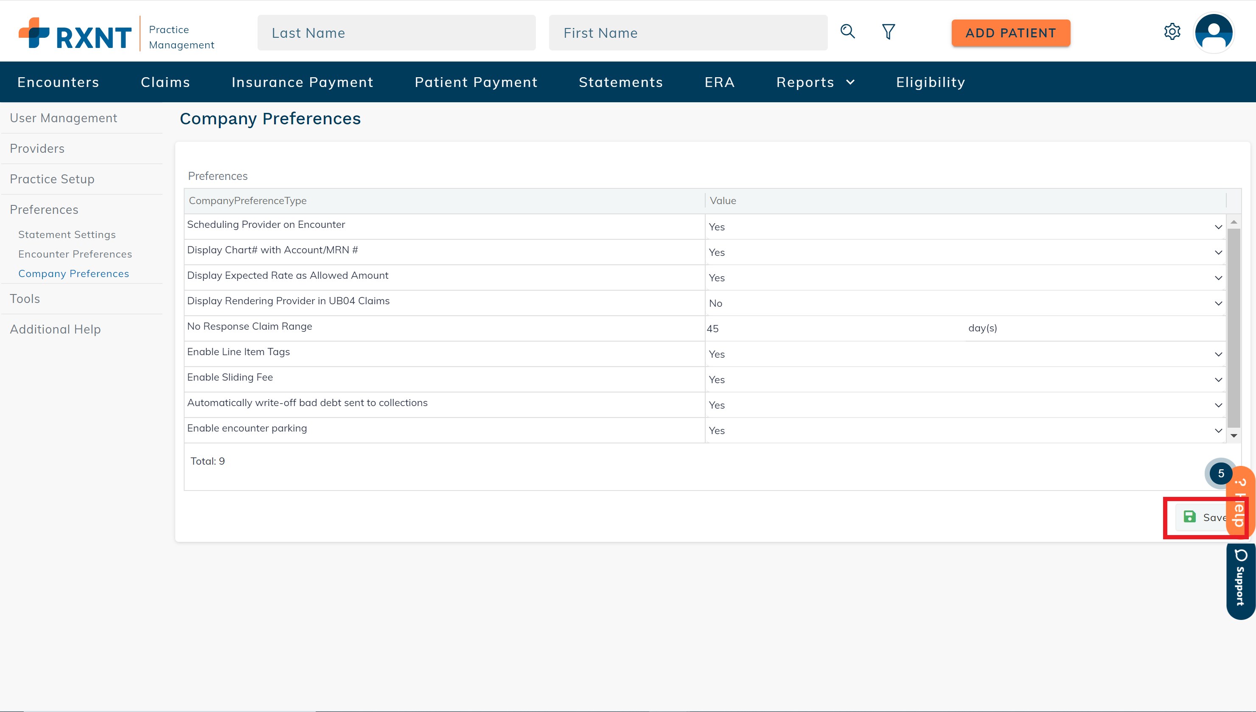Screen dimensions: 1256x712
Task: Click the 'No Response Claim Range' row label
Action: (250, 326)
